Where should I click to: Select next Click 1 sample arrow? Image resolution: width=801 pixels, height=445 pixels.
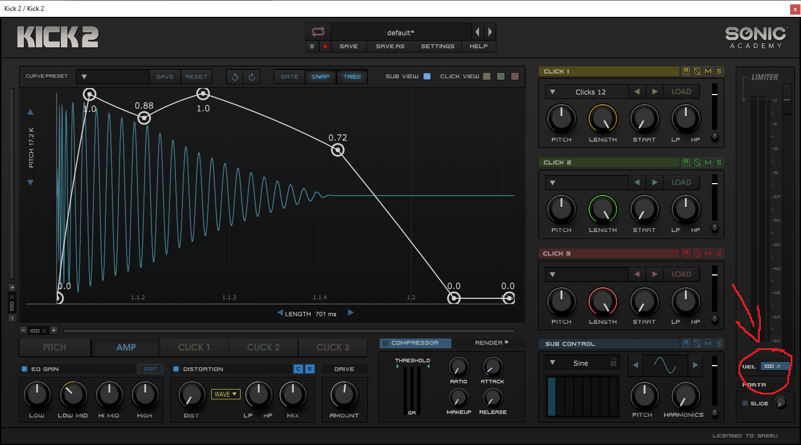(x=655, y=92)
